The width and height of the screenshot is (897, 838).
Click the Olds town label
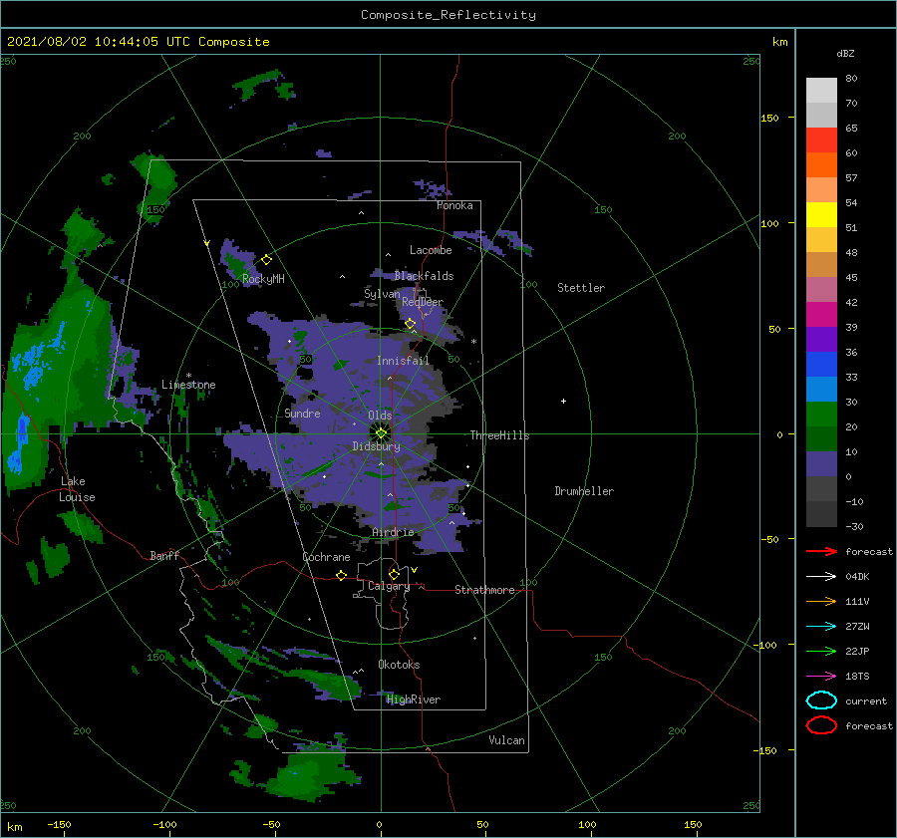pyautogui.click(x=380, y=416)
